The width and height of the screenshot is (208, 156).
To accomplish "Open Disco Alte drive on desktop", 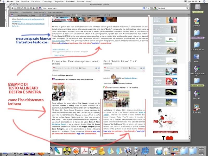I will tap(197, 108).
